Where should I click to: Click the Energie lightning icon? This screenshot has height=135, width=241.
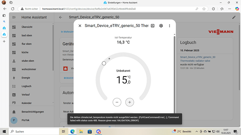[14, 78]
